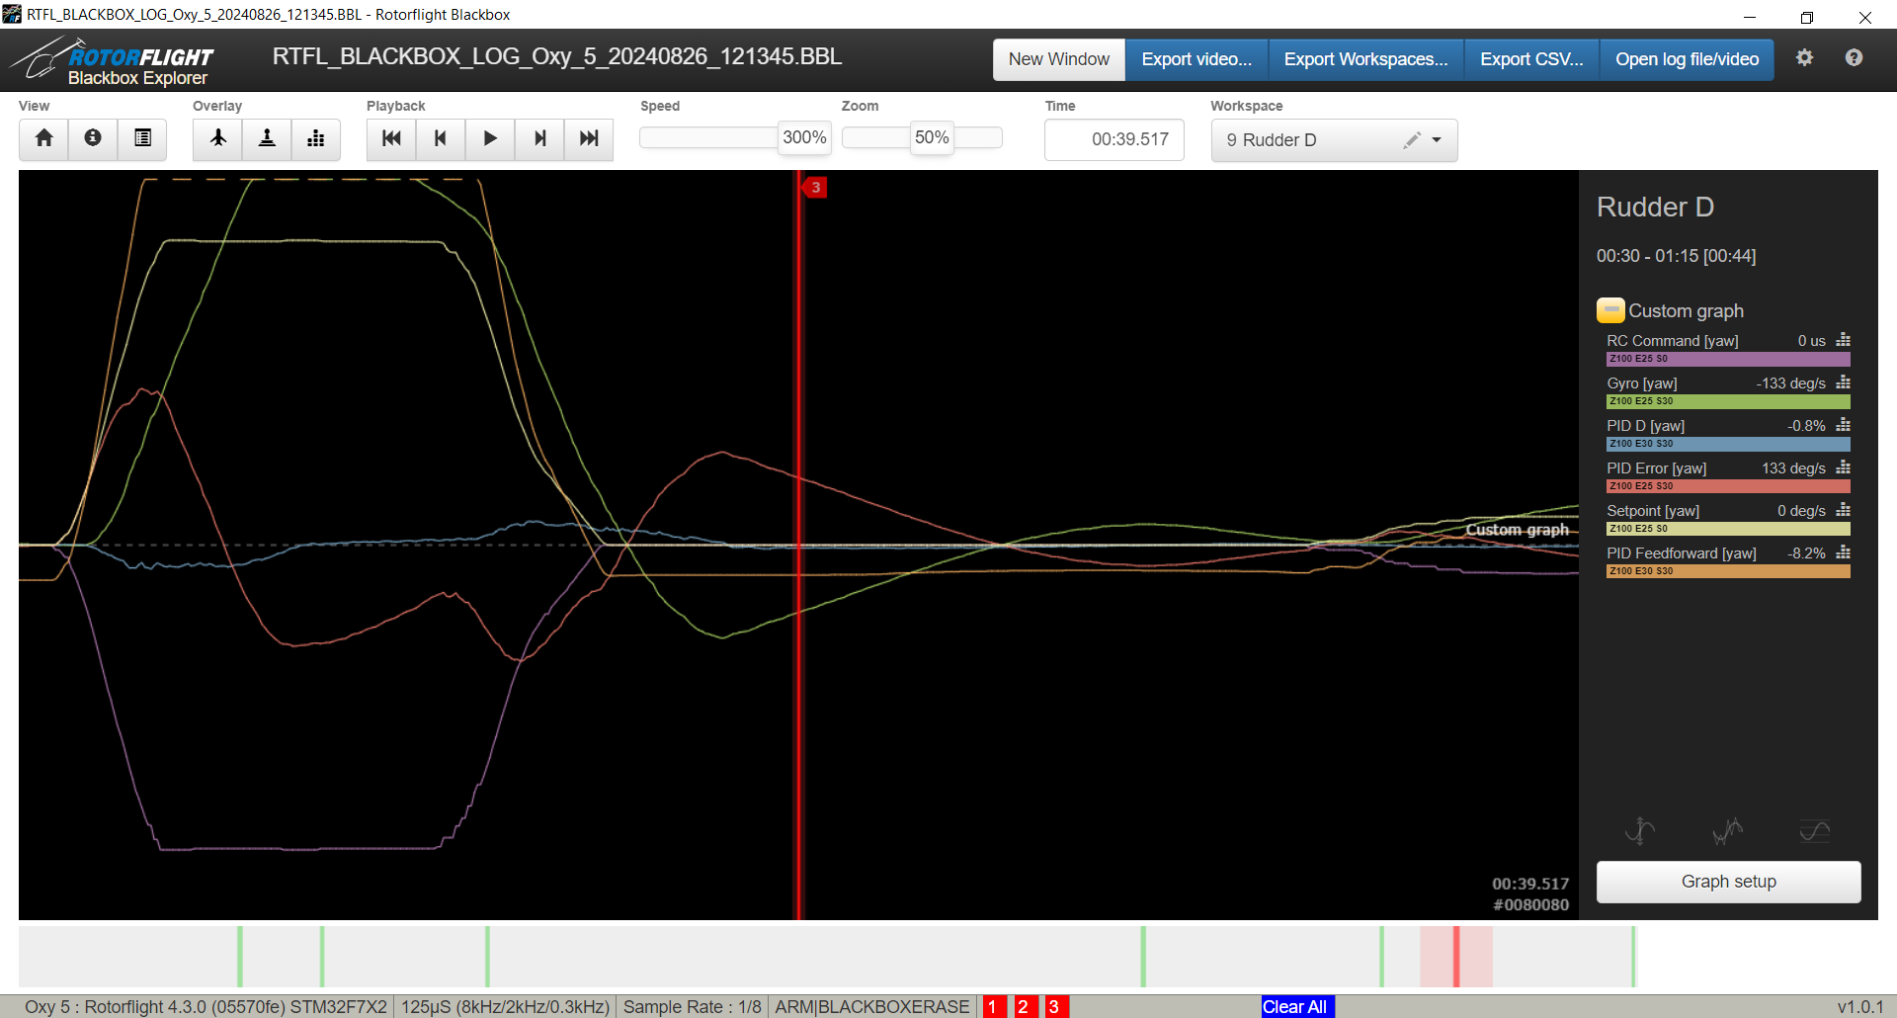
Task: Click the Open log file/video button
Action: [x=1687, y=59]
